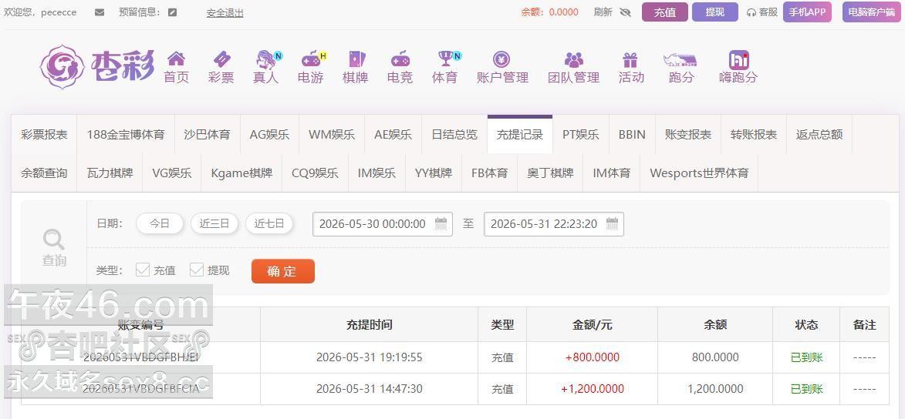Open the 团队管理 people icon
Image resolution: width=905 pixels, height=419 pixels.
coord(574,59)
